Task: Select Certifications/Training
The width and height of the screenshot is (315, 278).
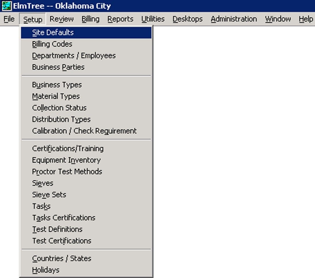Action: [68, 148]
